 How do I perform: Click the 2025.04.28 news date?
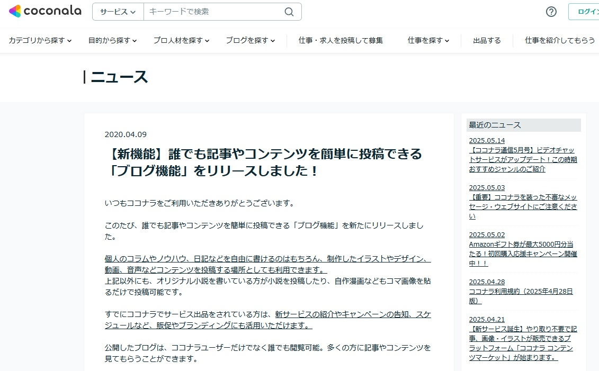[x=487, y=282]
